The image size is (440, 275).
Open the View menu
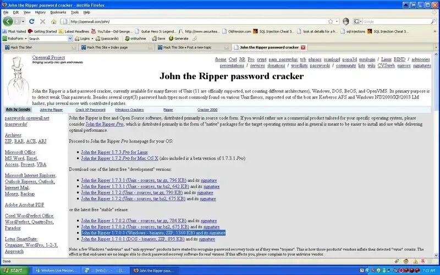point(27,12)
